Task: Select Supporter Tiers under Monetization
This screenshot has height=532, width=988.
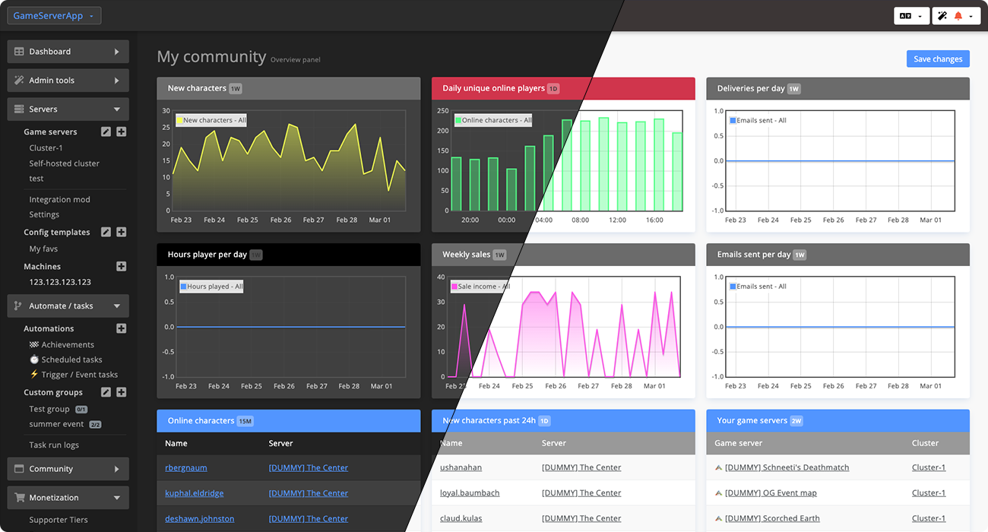Action: 59,519
